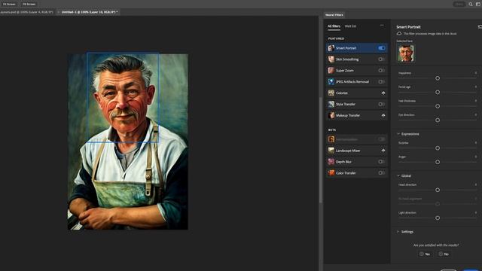Click the 'Are you satisfied with the results?' text

(436, 245)
